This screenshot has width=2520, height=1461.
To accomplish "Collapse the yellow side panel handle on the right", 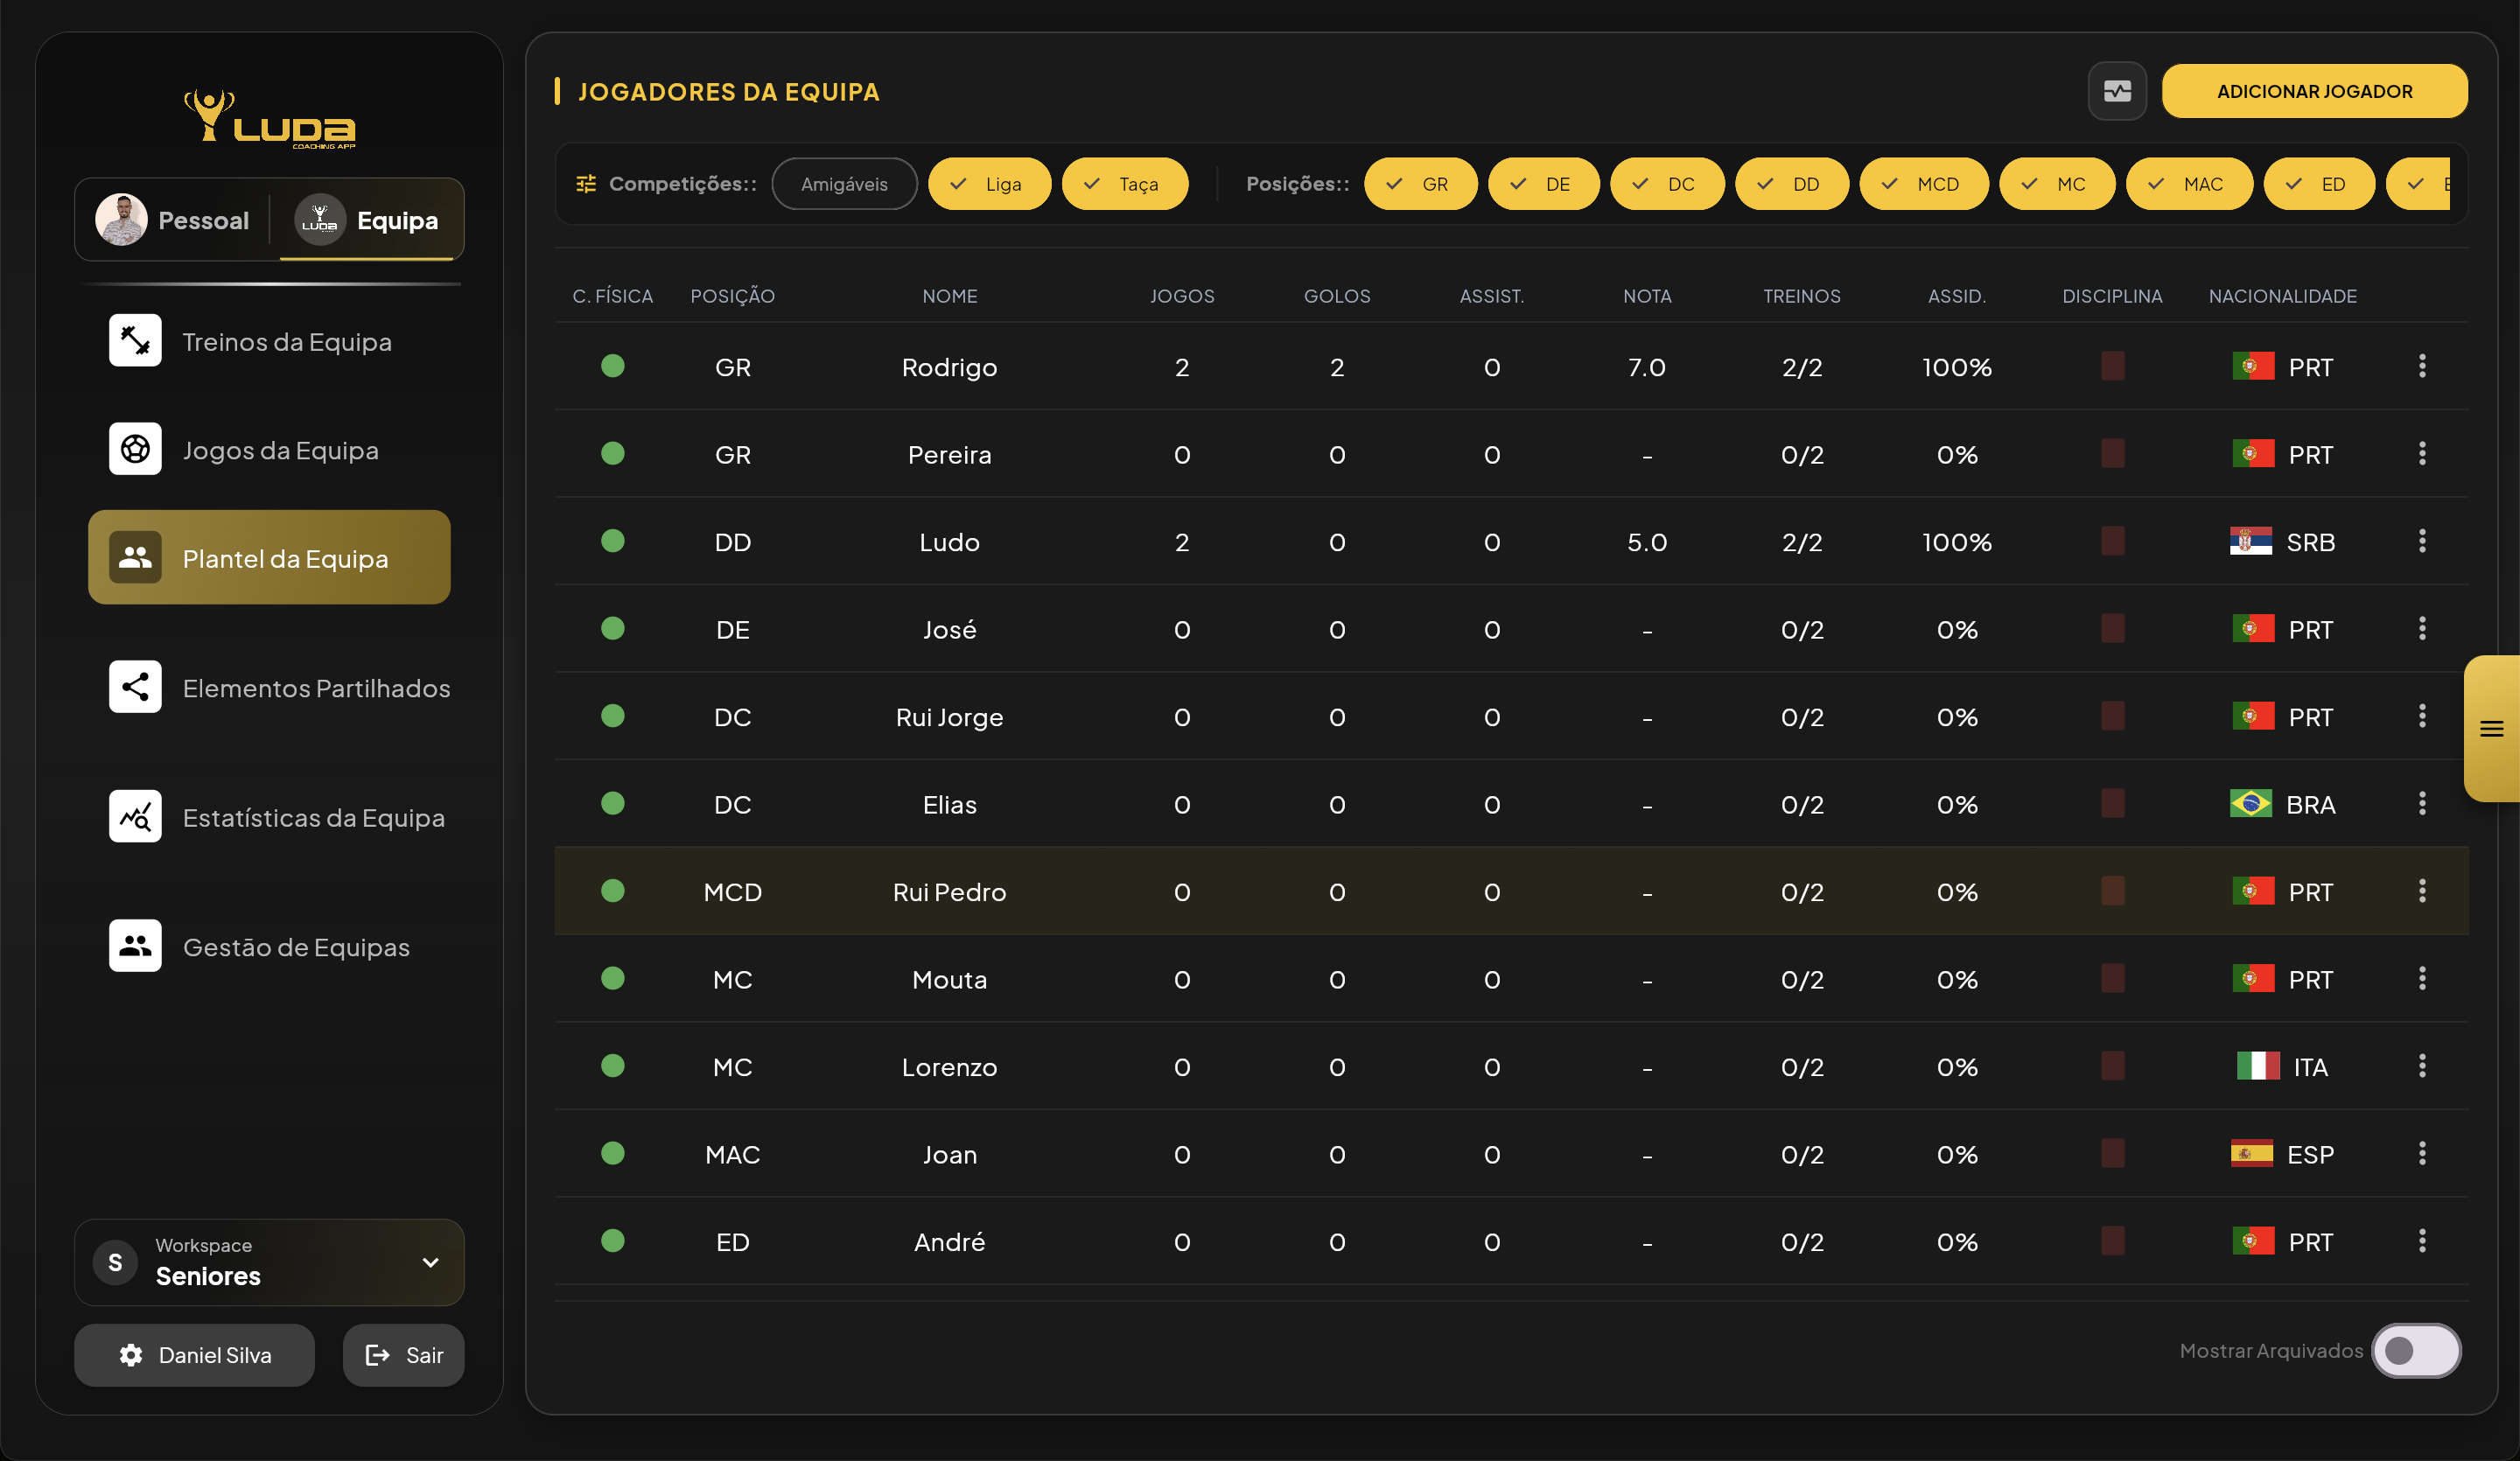I will 2492,729.
